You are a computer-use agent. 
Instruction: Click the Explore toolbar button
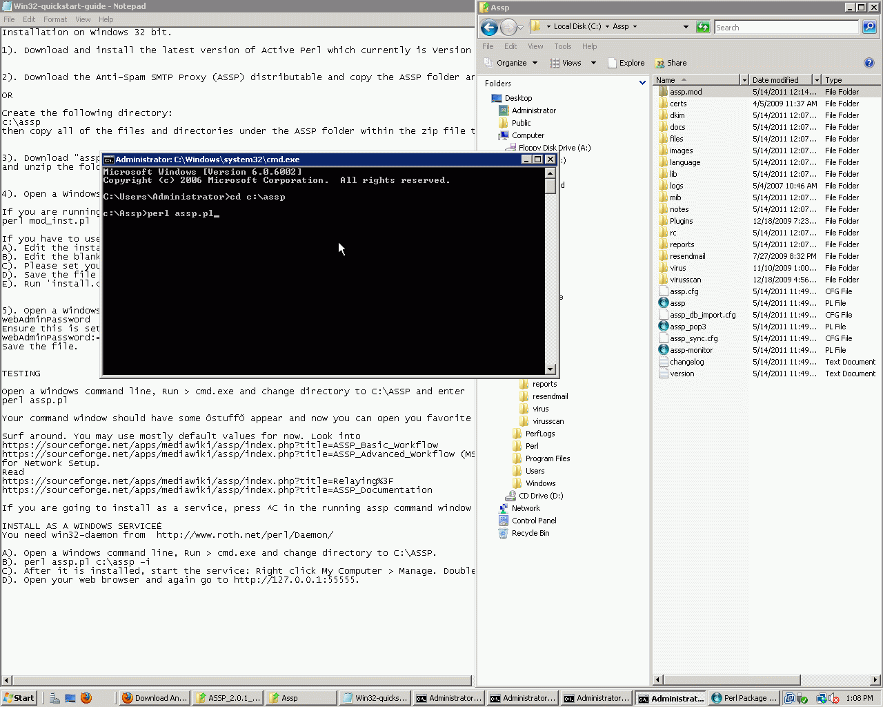tap(626, 63)
